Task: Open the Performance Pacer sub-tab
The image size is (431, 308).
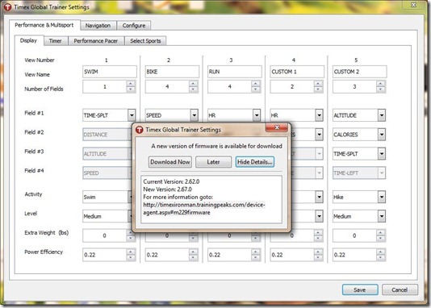Action: tap(96, 41)
